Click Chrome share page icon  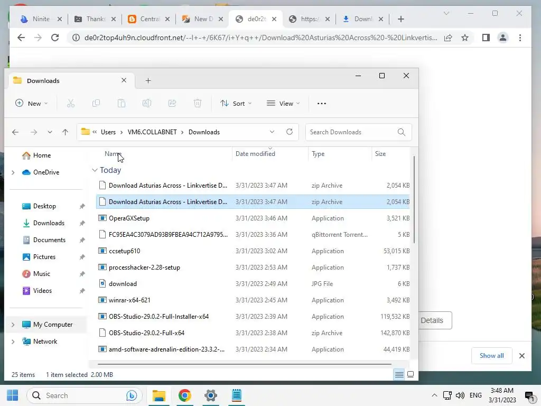click(448, 38)
